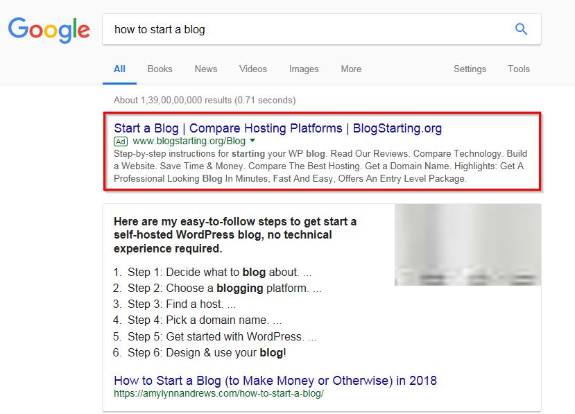The height and width of the screenshot is (414, 575).
Task: Open the ad options dropdown arrow beside blogstarting.org
Action: (x=252, y=141)
